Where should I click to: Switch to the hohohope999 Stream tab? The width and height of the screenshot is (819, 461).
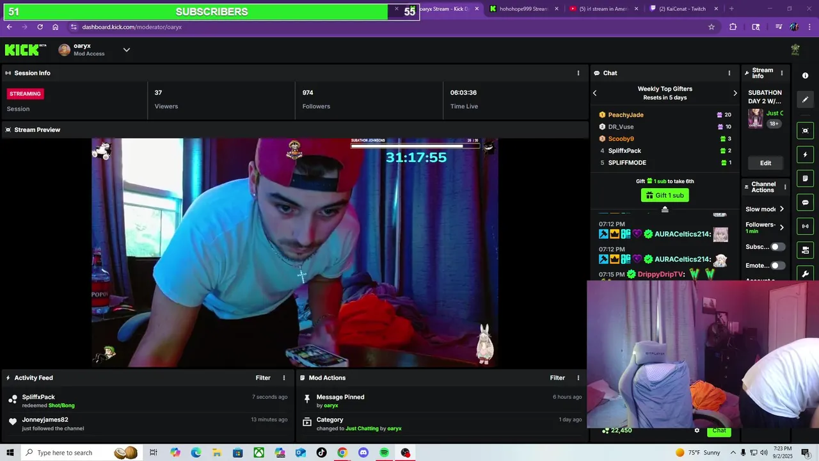click(525, 9)
